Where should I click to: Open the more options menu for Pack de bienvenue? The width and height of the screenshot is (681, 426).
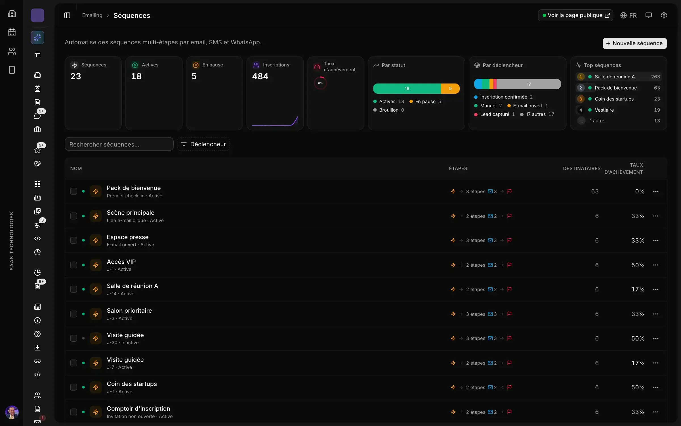click(656, 191)
